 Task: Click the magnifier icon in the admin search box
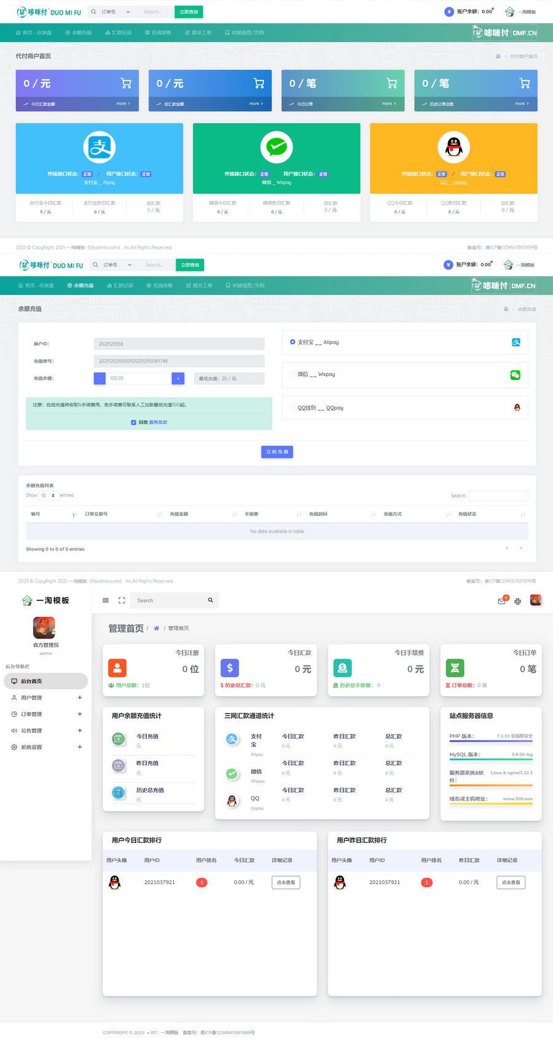point(210,600)
